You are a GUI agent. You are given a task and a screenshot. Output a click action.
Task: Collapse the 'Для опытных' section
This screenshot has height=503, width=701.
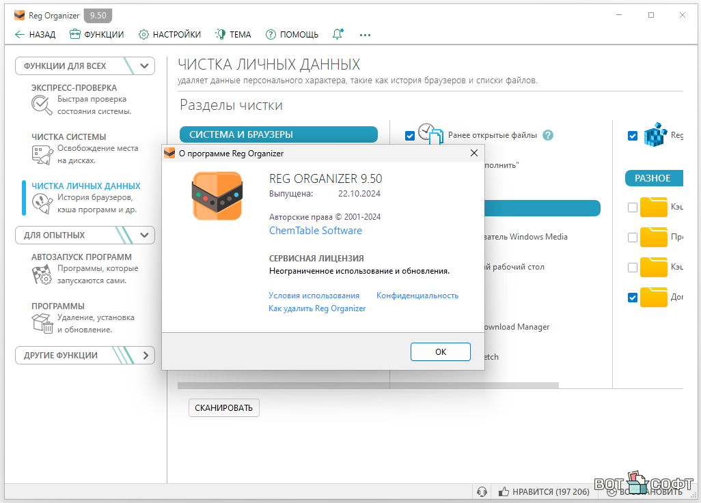pyautogui.click(x=143, y=235)
